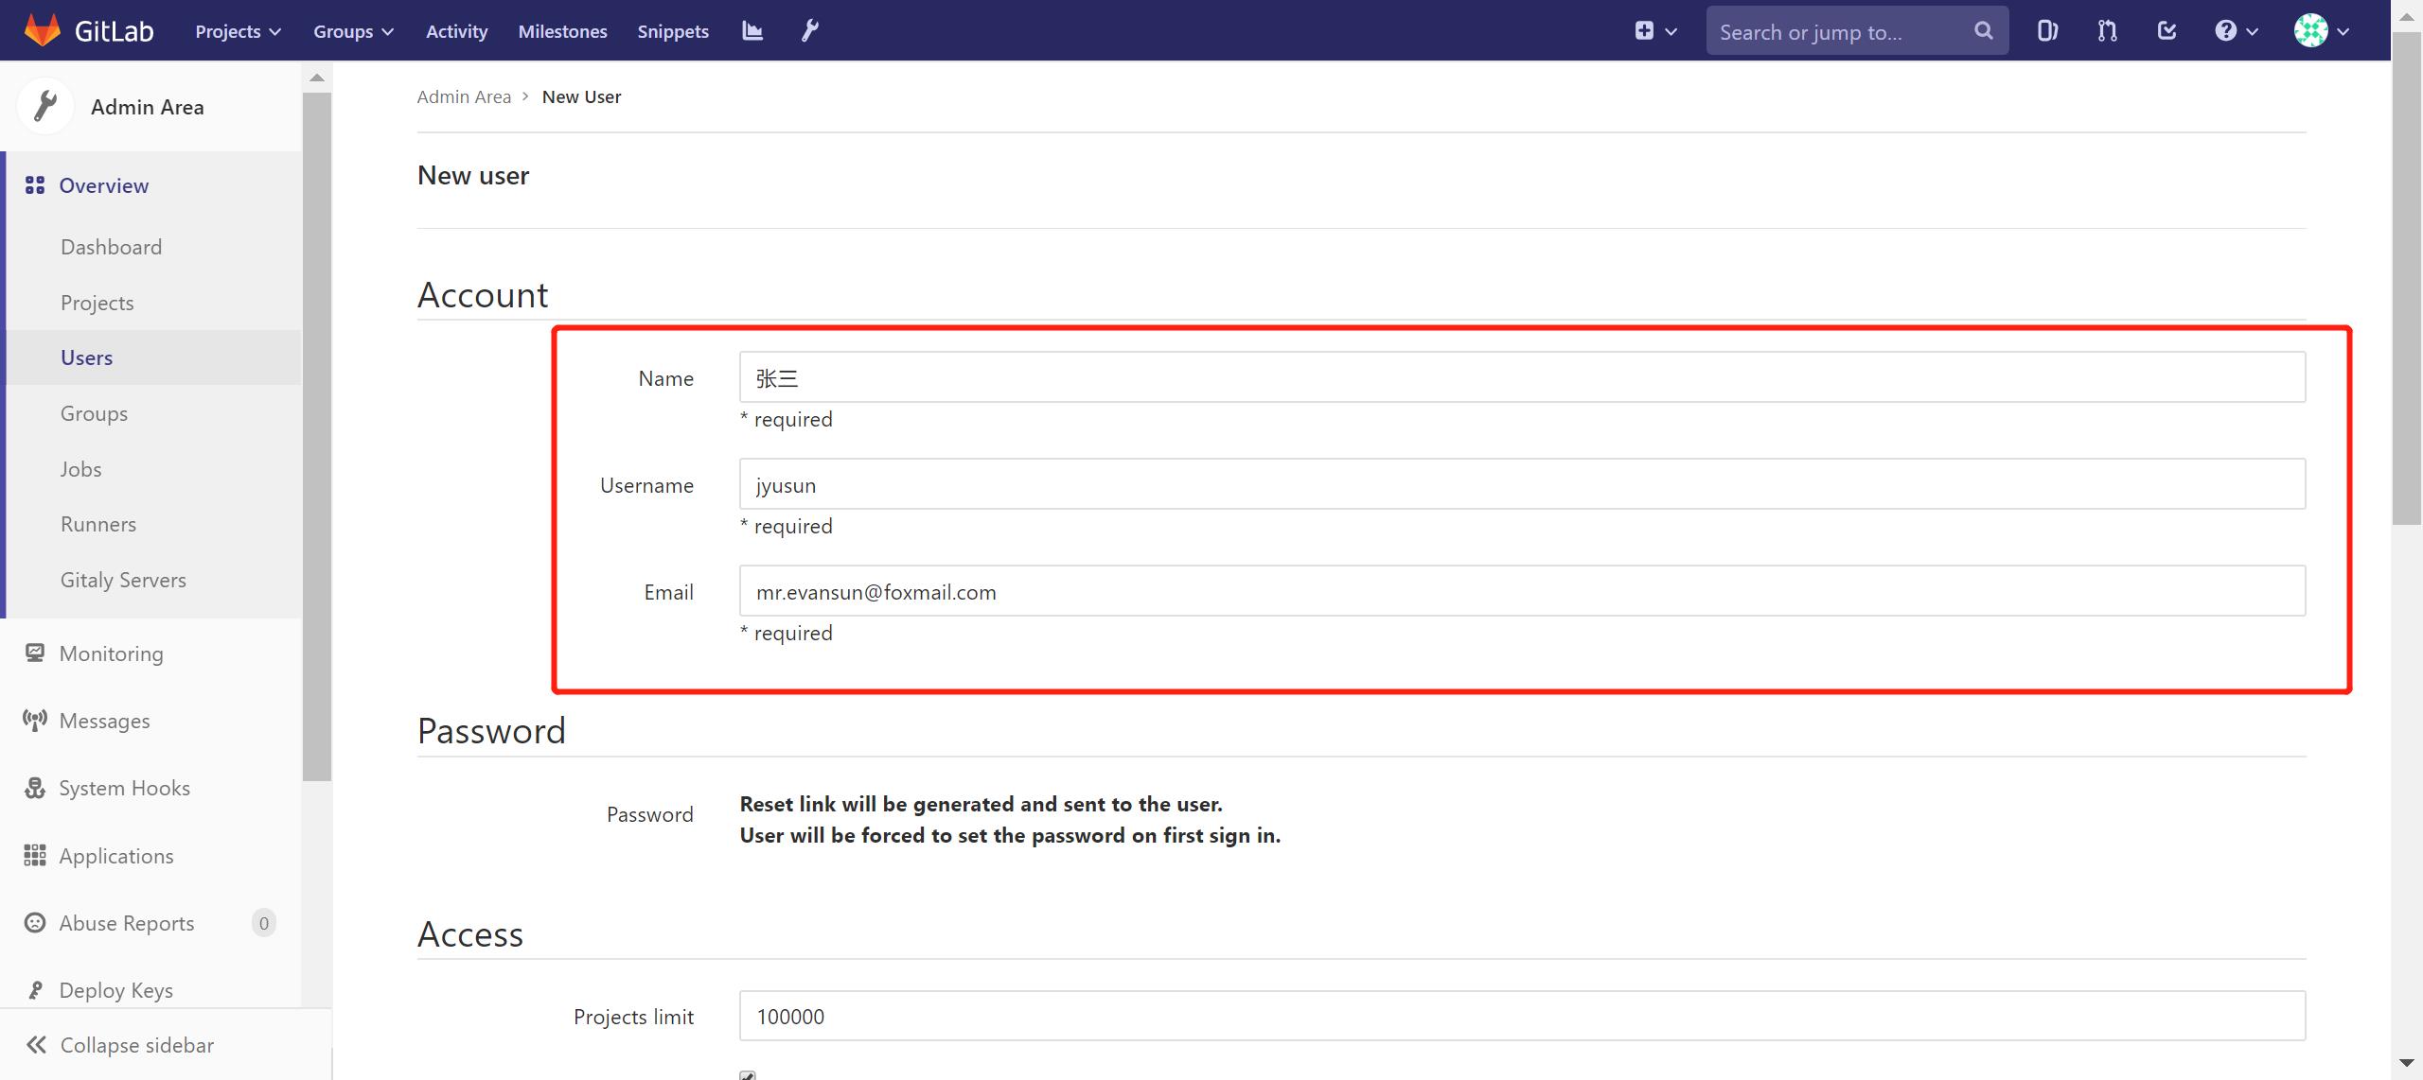
Task: Open Snippets in top navigation
Action: [x=672, y=31]
